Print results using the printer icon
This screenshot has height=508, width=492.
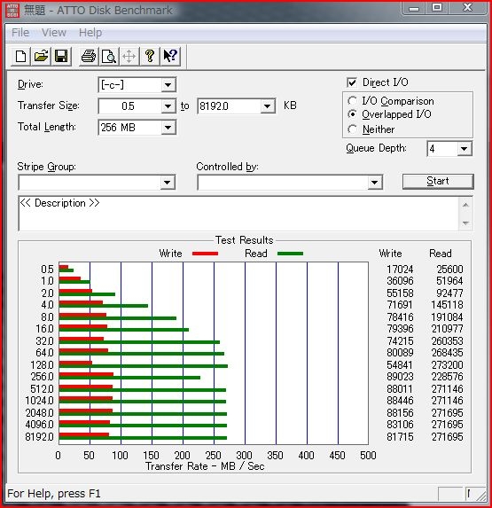coord(89,56)
